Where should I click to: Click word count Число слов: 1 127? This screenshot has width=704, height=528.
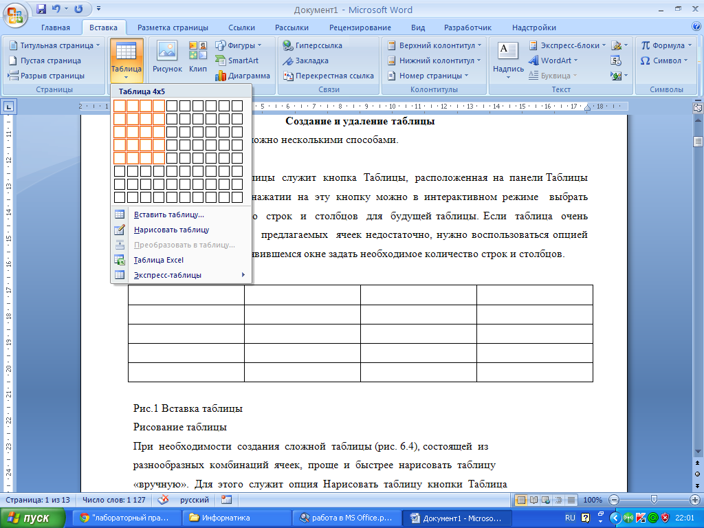pyautogui.click(x=114, y=500)
